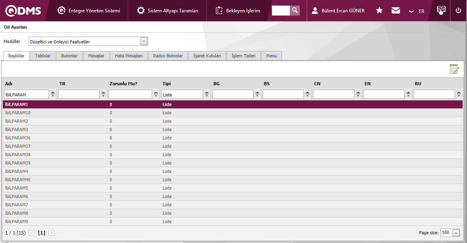The height and width of the screenshot is (243, 467).
Task: Select the lblLPARAM36 row
Action: [x=18, y=138]
